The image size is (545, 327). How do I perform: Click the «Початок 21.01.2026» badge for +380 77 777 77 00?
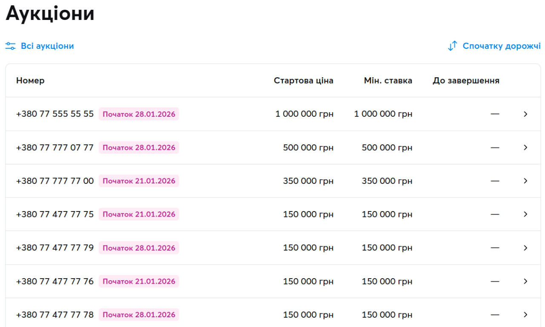(139, 181)
